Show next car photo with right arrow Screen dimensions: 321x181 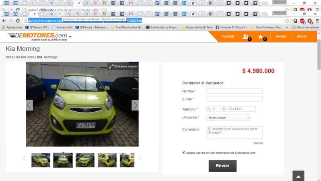point(135,105)
